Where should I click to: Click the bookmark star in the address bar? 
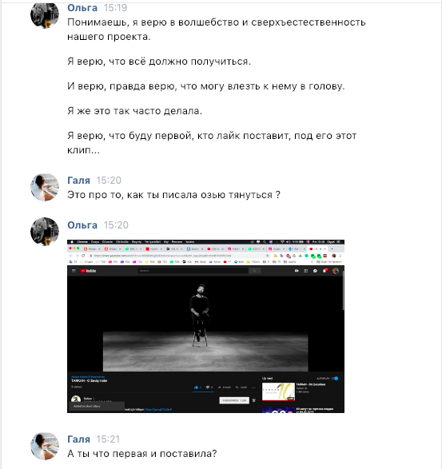(268, 256)
